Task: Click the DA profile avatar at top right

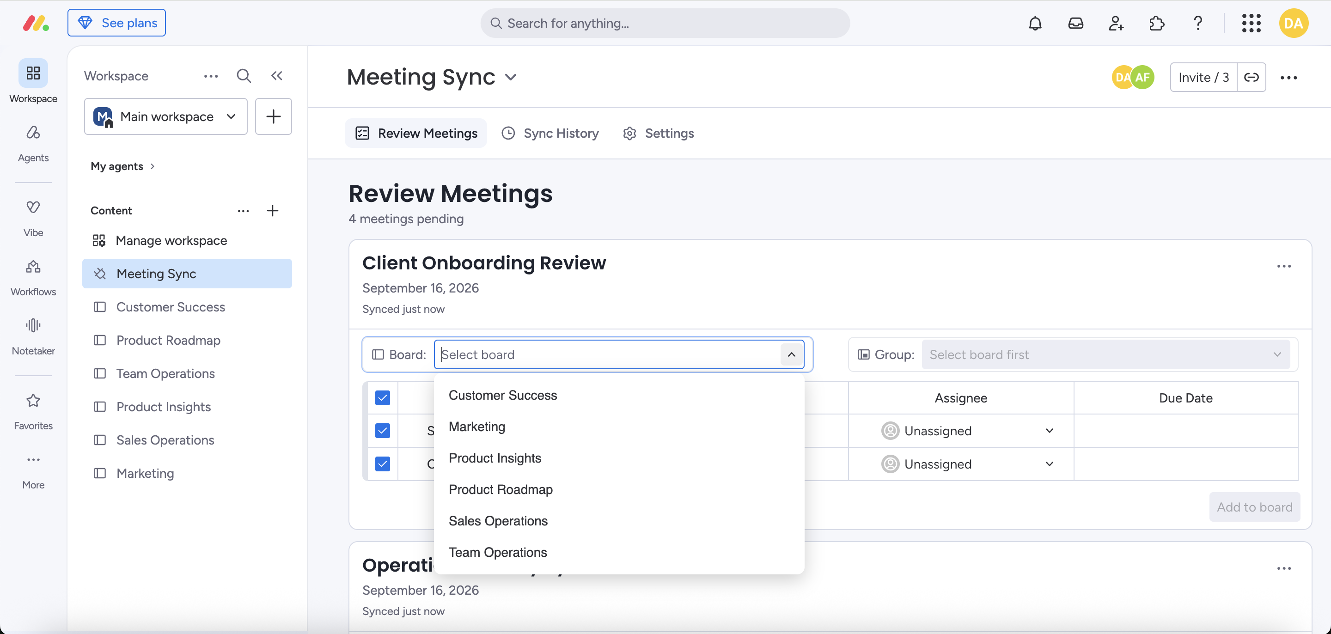Action: [1293, 23]
